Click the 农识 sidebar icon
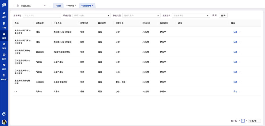 tap(4, 66)
